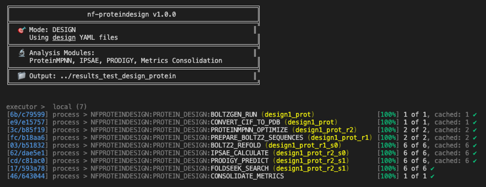Click the checkmark on the PROTEINMPNN_OPTIMIZE row
Image resolution: width=486 pixels, height=187 pixels.
[475, 130]
